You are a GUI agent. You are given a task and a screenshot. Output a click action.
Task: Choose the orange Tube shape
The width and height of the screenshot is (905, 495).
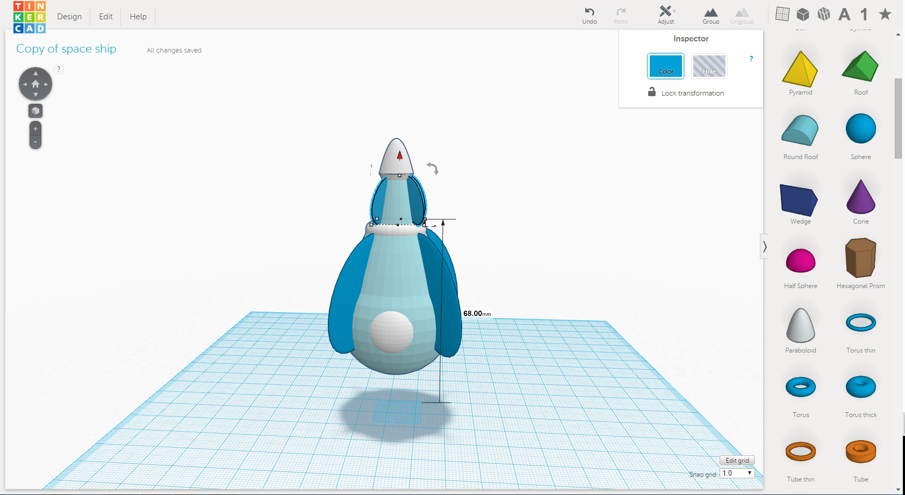click(861, 451)
